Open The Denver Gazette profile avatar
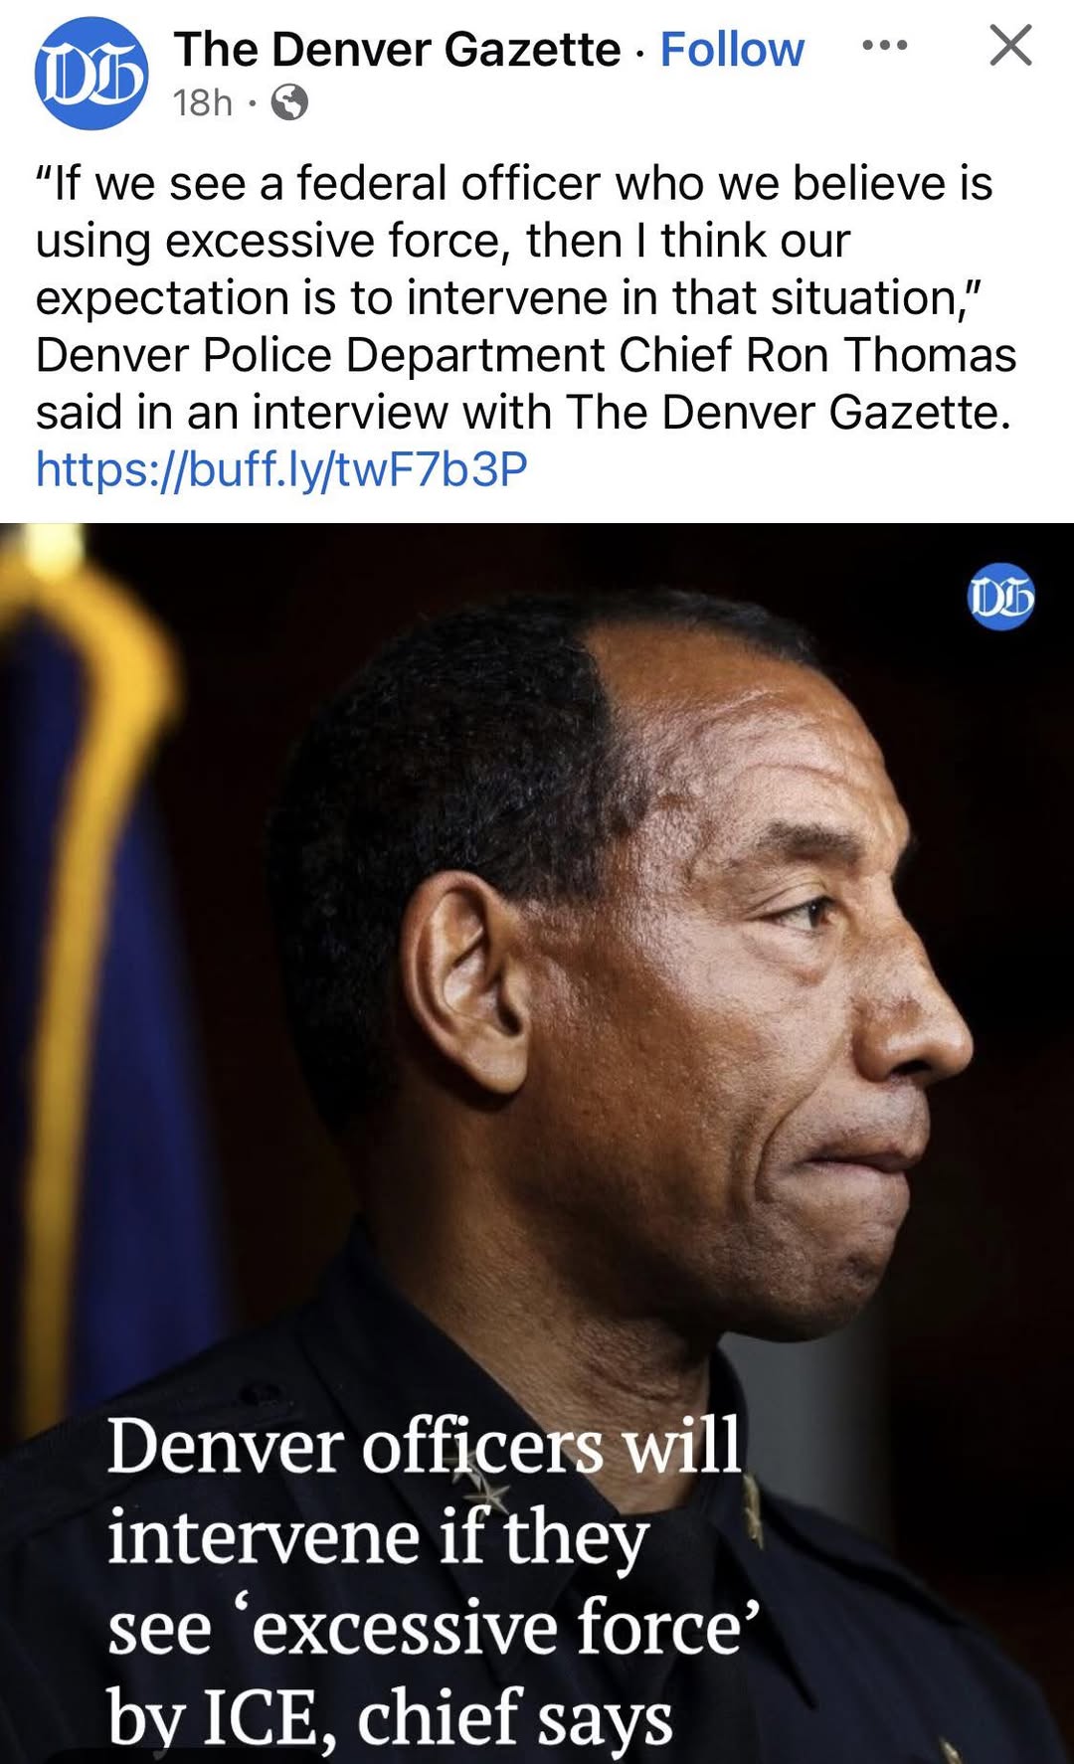1074x1764 pixels. pos(91,74)
